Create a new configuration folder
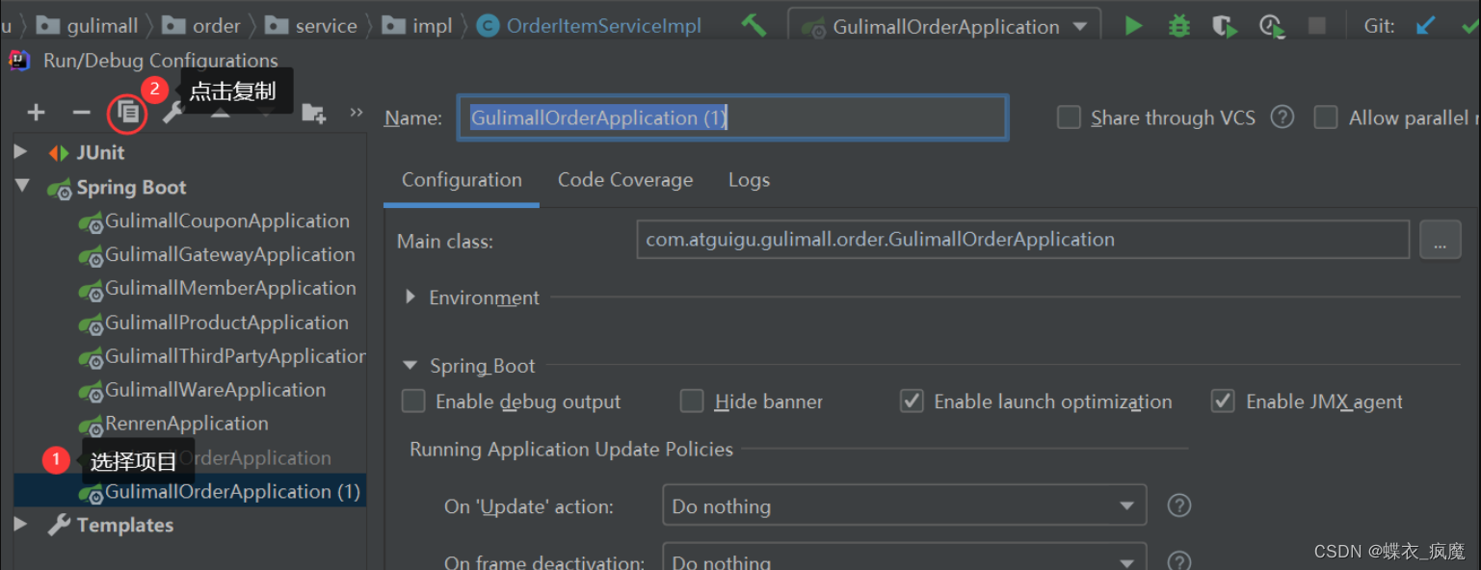1481x570 pixels. click(313, 114)
